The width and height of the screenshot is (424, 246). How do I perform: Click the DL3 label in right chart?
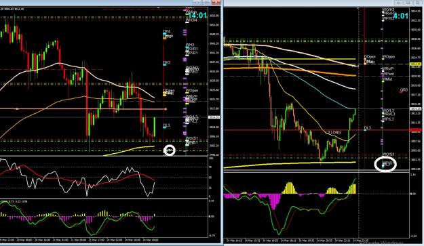(x=367, y=128)
